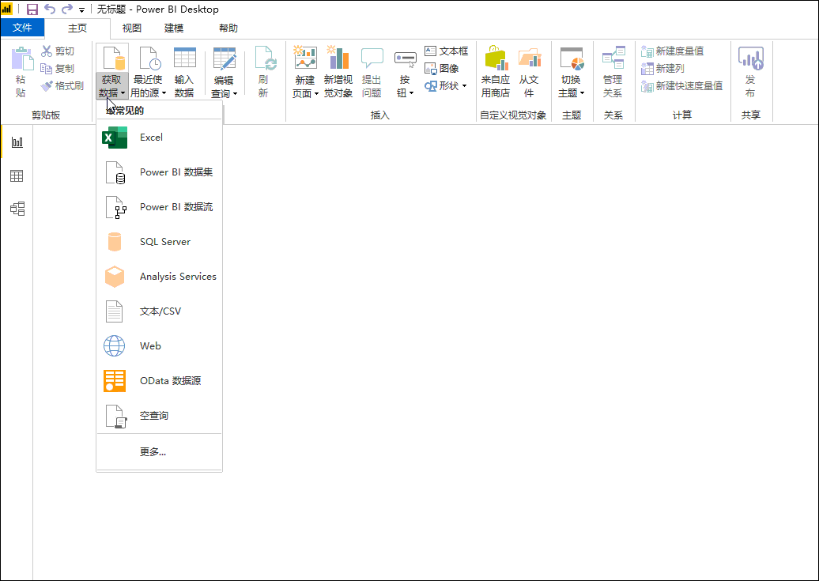Choose Power BI 数据流 source

coord(160,207)
